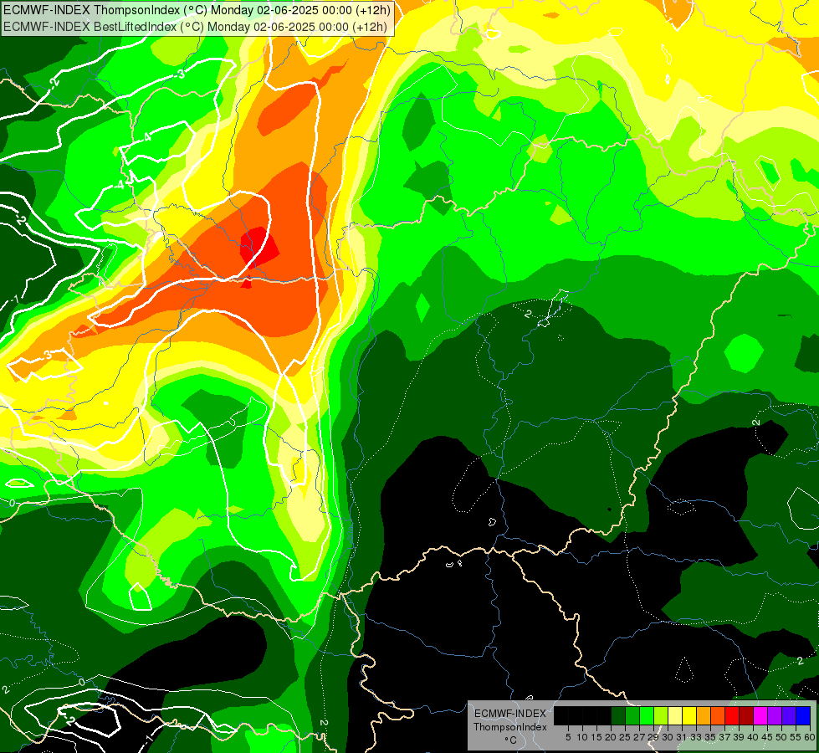Click legend scale value 20
This screenshot has height=753, width=819.
pyautogui.click(x=612, y=737)
